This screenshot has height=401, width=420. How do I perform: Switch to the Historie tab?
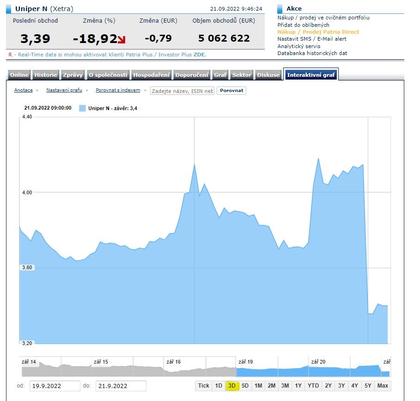click(46, 75)
